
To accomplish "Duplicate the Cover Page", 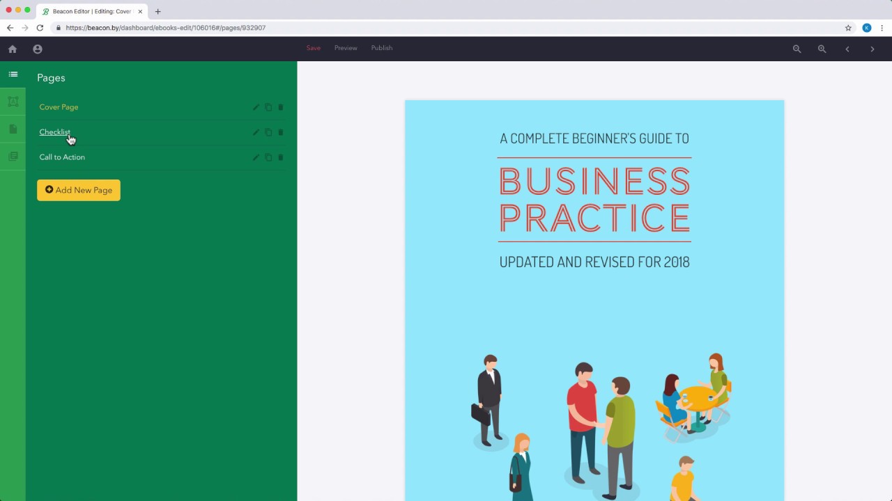I will (268, 107).
